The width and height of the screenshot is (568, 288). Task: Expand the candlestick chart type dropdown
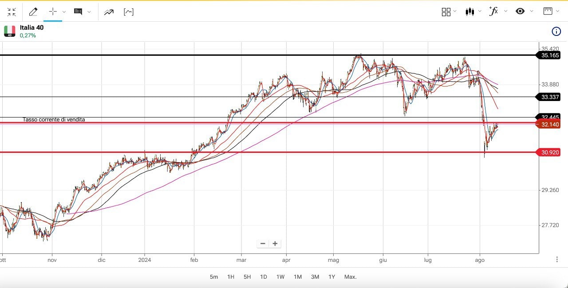[x=480, y=12]
